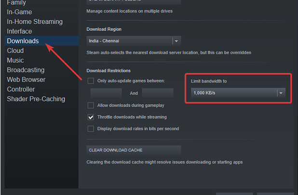Viewport: 298px width, 195px height.
Task: Click the Limit bandwidth to label
Action: coord(209,81)
